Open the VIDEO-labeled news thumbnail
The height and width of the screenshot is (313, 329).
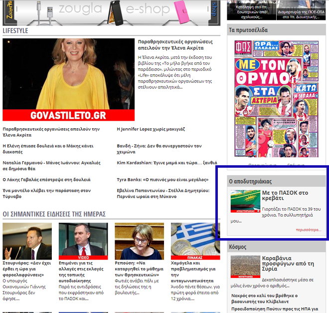pos(83,241)
